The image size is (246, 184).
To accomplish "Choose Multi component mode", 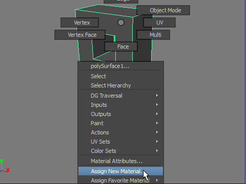I will click(x=153, y=35).
